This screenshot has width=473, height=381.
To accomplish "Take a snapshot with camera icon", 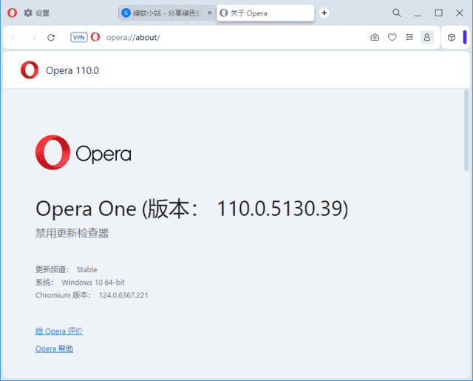I will coord(375,38).
